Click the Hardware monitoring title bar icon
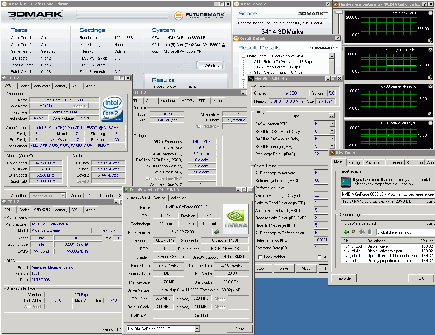This screenshot has width=435, height=335. [x=336, y=4]
